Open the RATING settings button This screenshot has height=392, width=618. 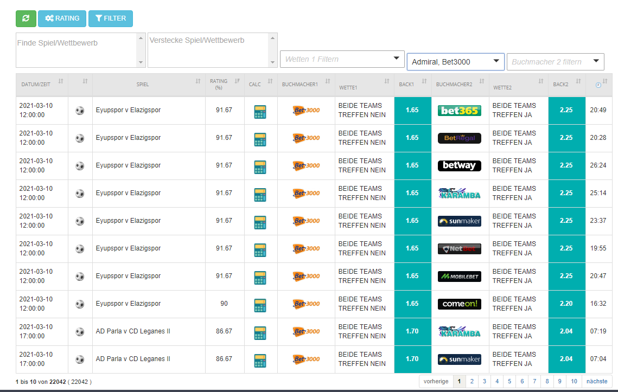point(62,18)
